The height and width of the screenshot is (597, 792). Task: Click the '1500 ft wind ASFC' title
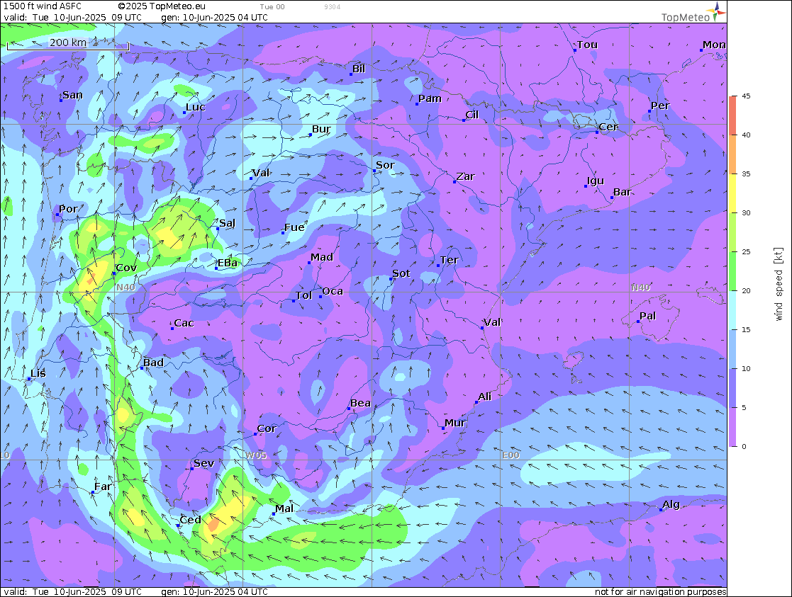click(x=43, y=6)
